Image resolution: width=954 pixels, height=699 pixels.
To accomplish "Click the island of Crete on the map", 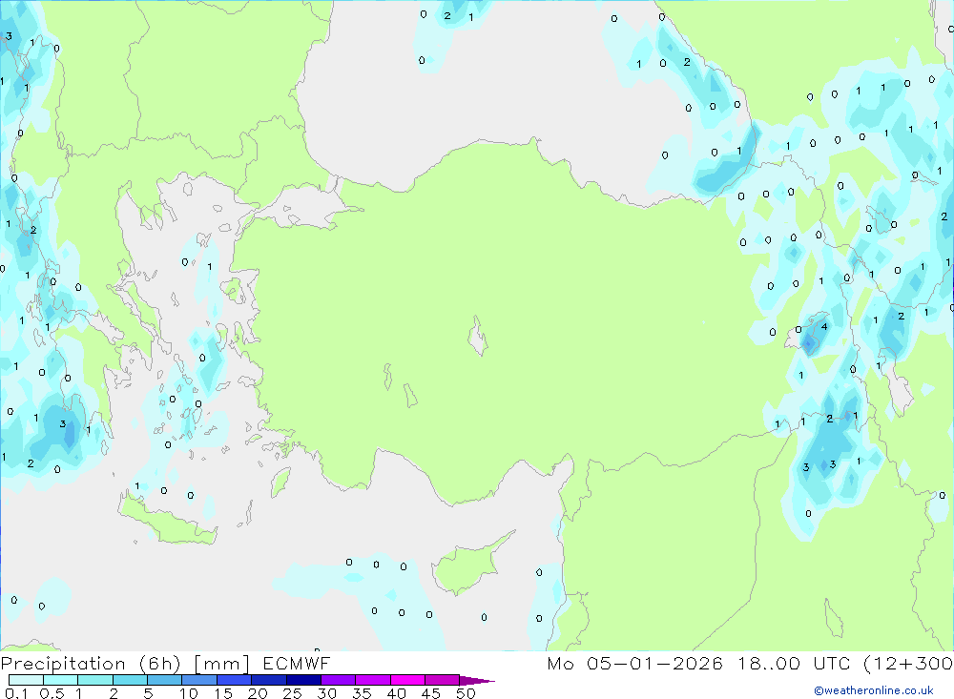I will [168, 519].
